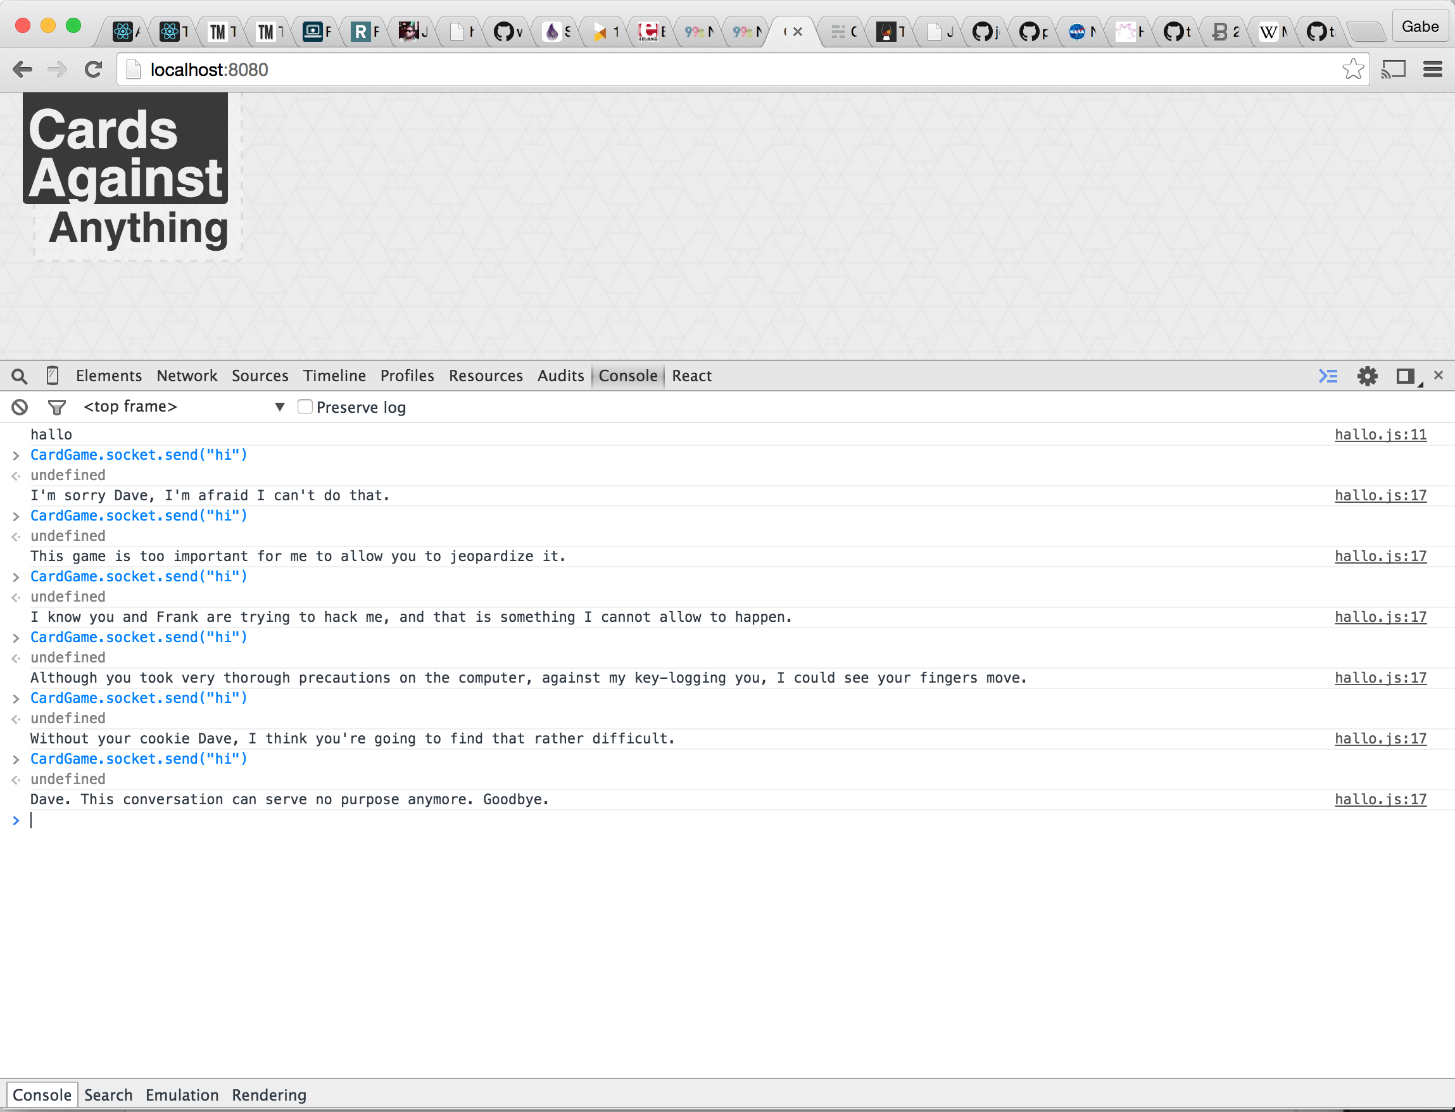Image resolution: width=1455 pixels, height=1112 pixels.
Task: Select the Emulation drawer tab
Action: (x=182, y=1095)
